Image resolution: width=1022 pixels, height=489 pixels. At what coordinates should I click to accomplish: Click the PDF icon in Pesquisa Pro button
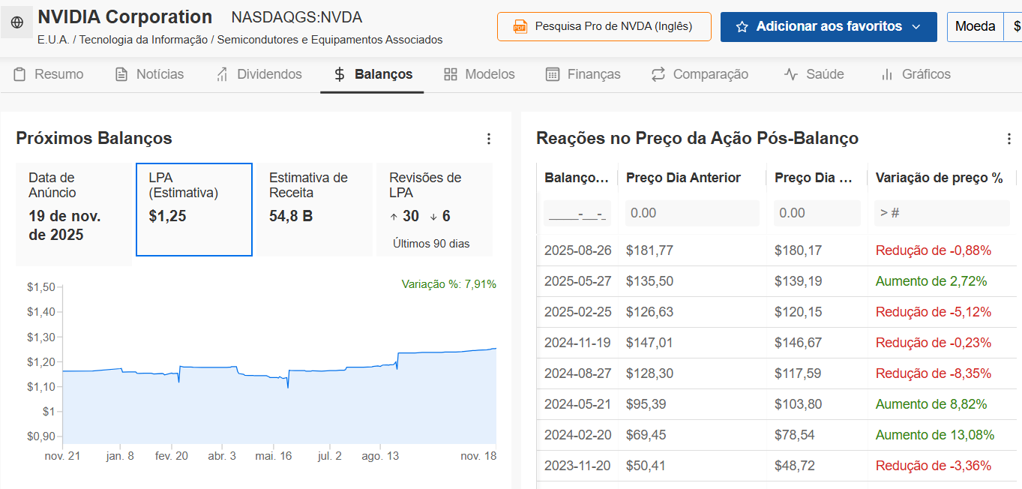pos(520,27)
